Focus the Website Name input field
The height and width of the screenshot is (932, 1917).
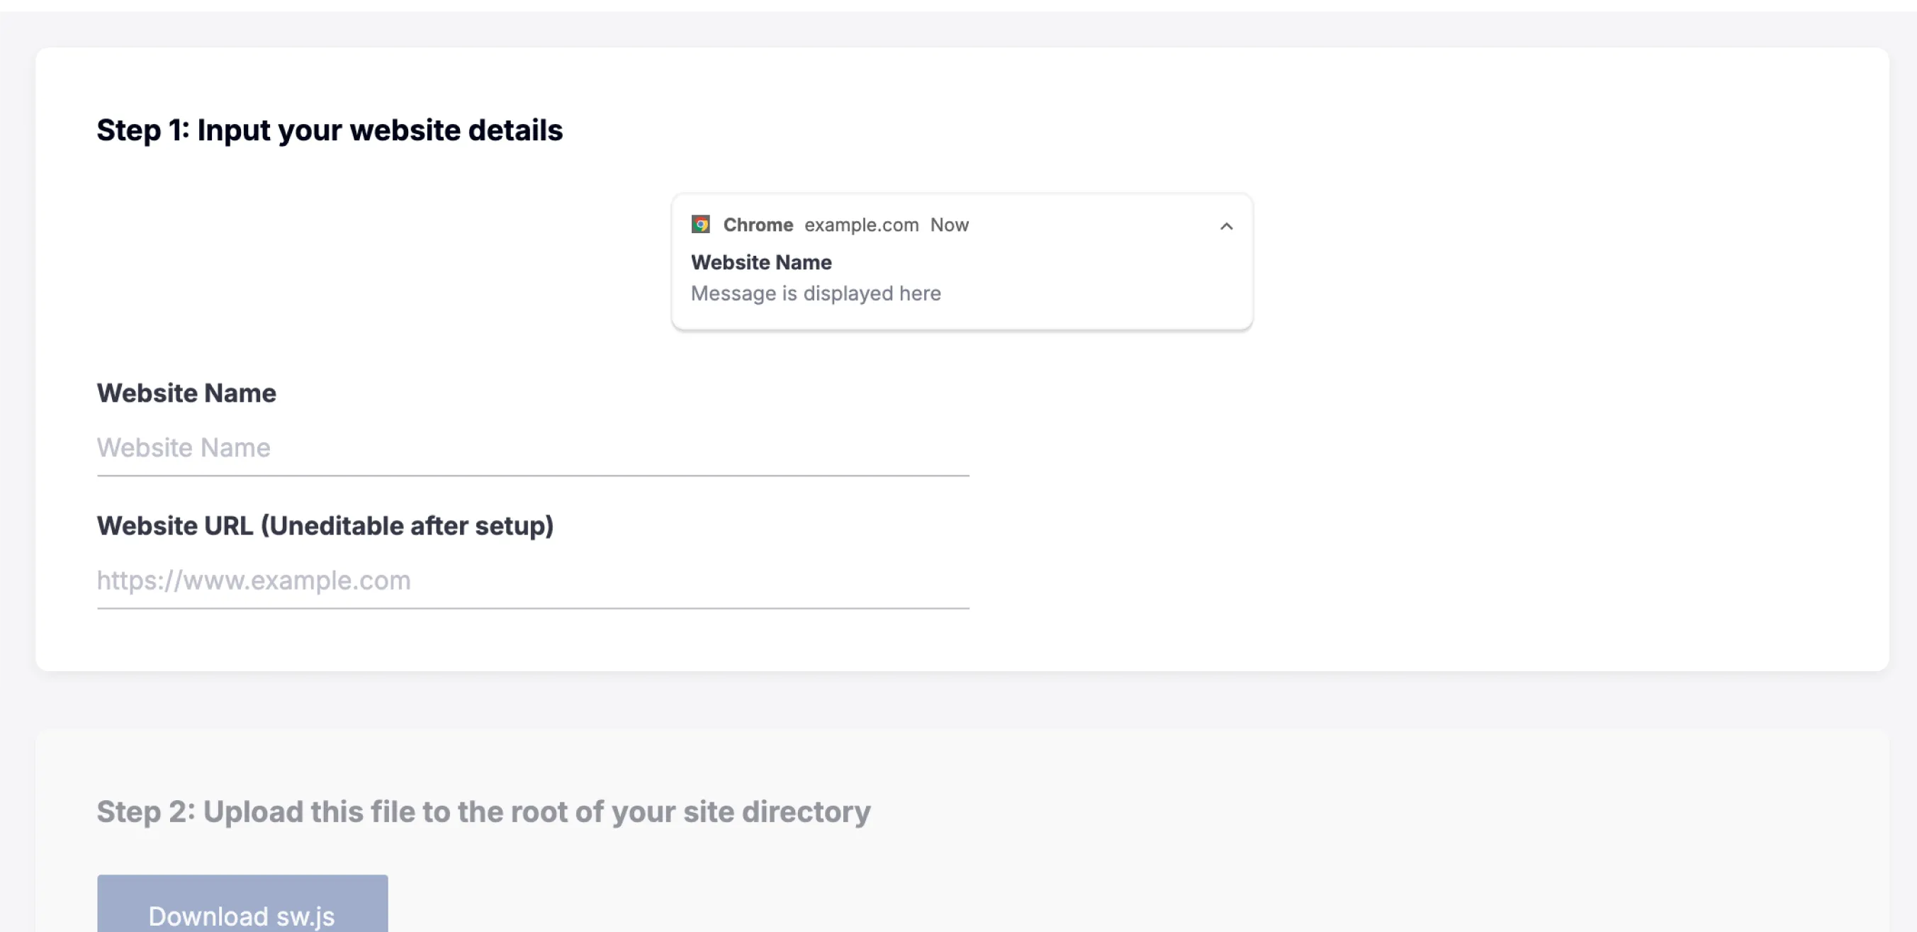(533, 448)
